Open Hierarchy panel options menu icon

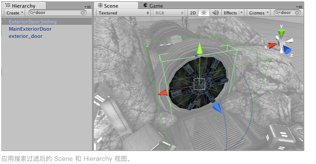(88, 7)
